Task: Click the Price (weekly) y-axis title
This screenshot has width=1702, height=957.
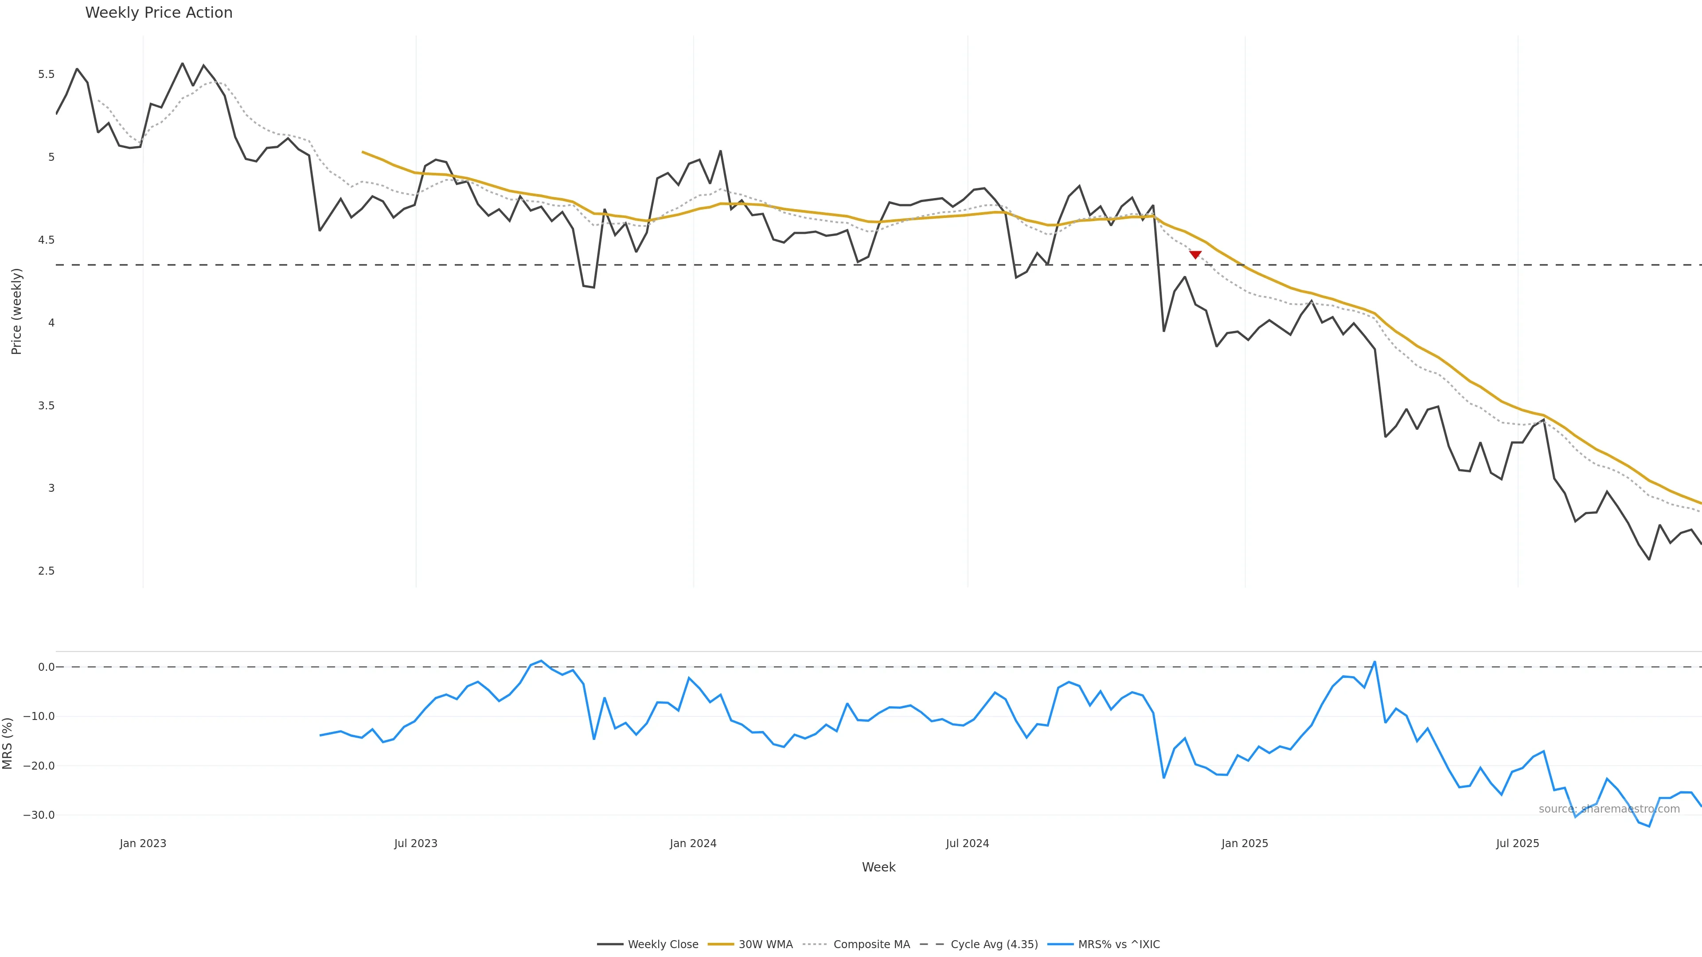Action: (x=16, y=311)
